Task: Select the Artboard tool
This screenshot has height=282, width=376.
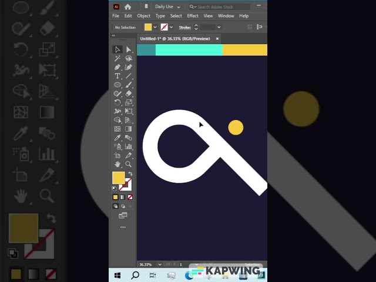Action: pyautogui.click(x=117, y=155)
